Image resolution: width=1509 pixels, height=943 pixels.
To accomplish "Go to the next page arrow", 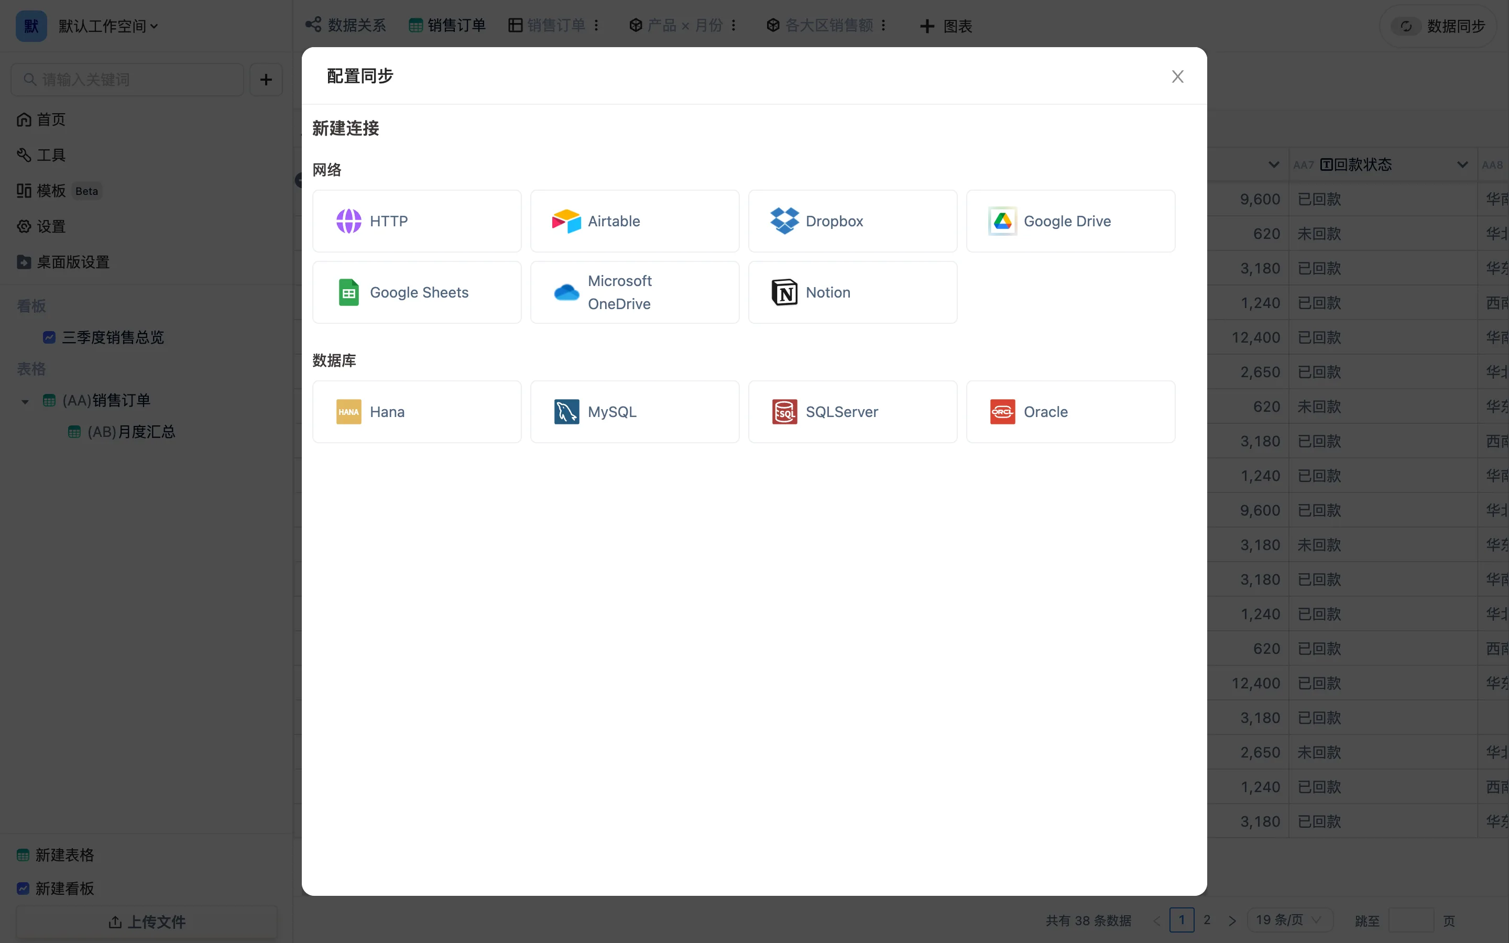I will [x=1232, y=920].
